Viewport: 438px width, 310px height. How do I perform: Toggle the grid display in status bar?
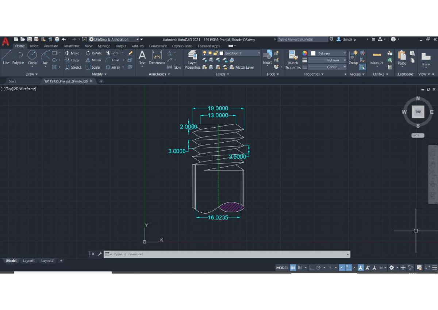pos(292,268)
